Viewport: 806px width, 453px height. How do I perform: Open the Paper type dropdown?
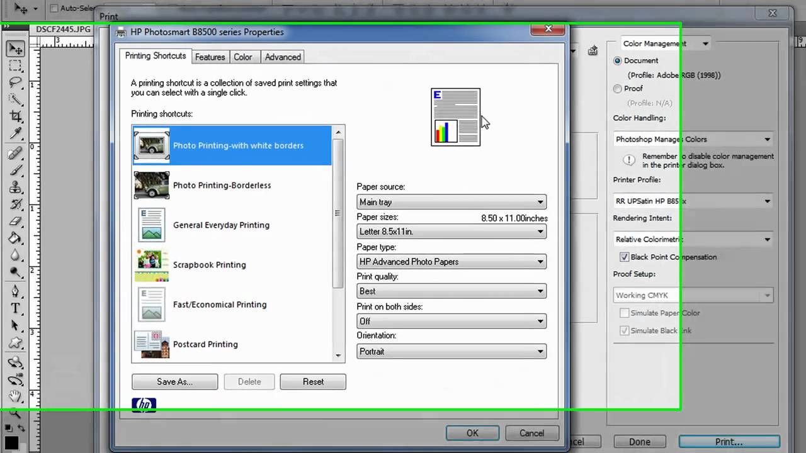pos(451,261)
